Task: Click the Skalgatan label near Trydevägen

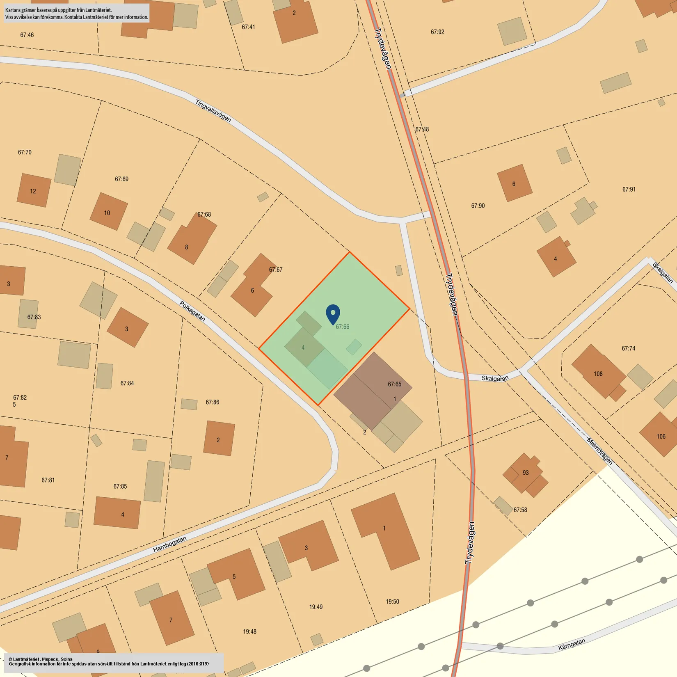Action: [x=495, y=378]
